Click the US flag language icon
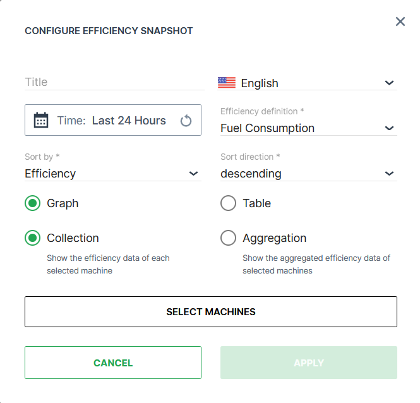Image resolution: width=420 pixels, height=403 pixels. click(x=227, y=83)
